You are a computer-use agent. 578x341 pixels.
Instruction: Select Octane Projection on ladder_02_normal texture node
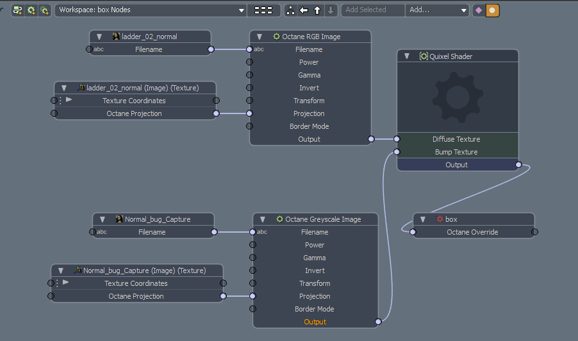(x=134, y=113)
